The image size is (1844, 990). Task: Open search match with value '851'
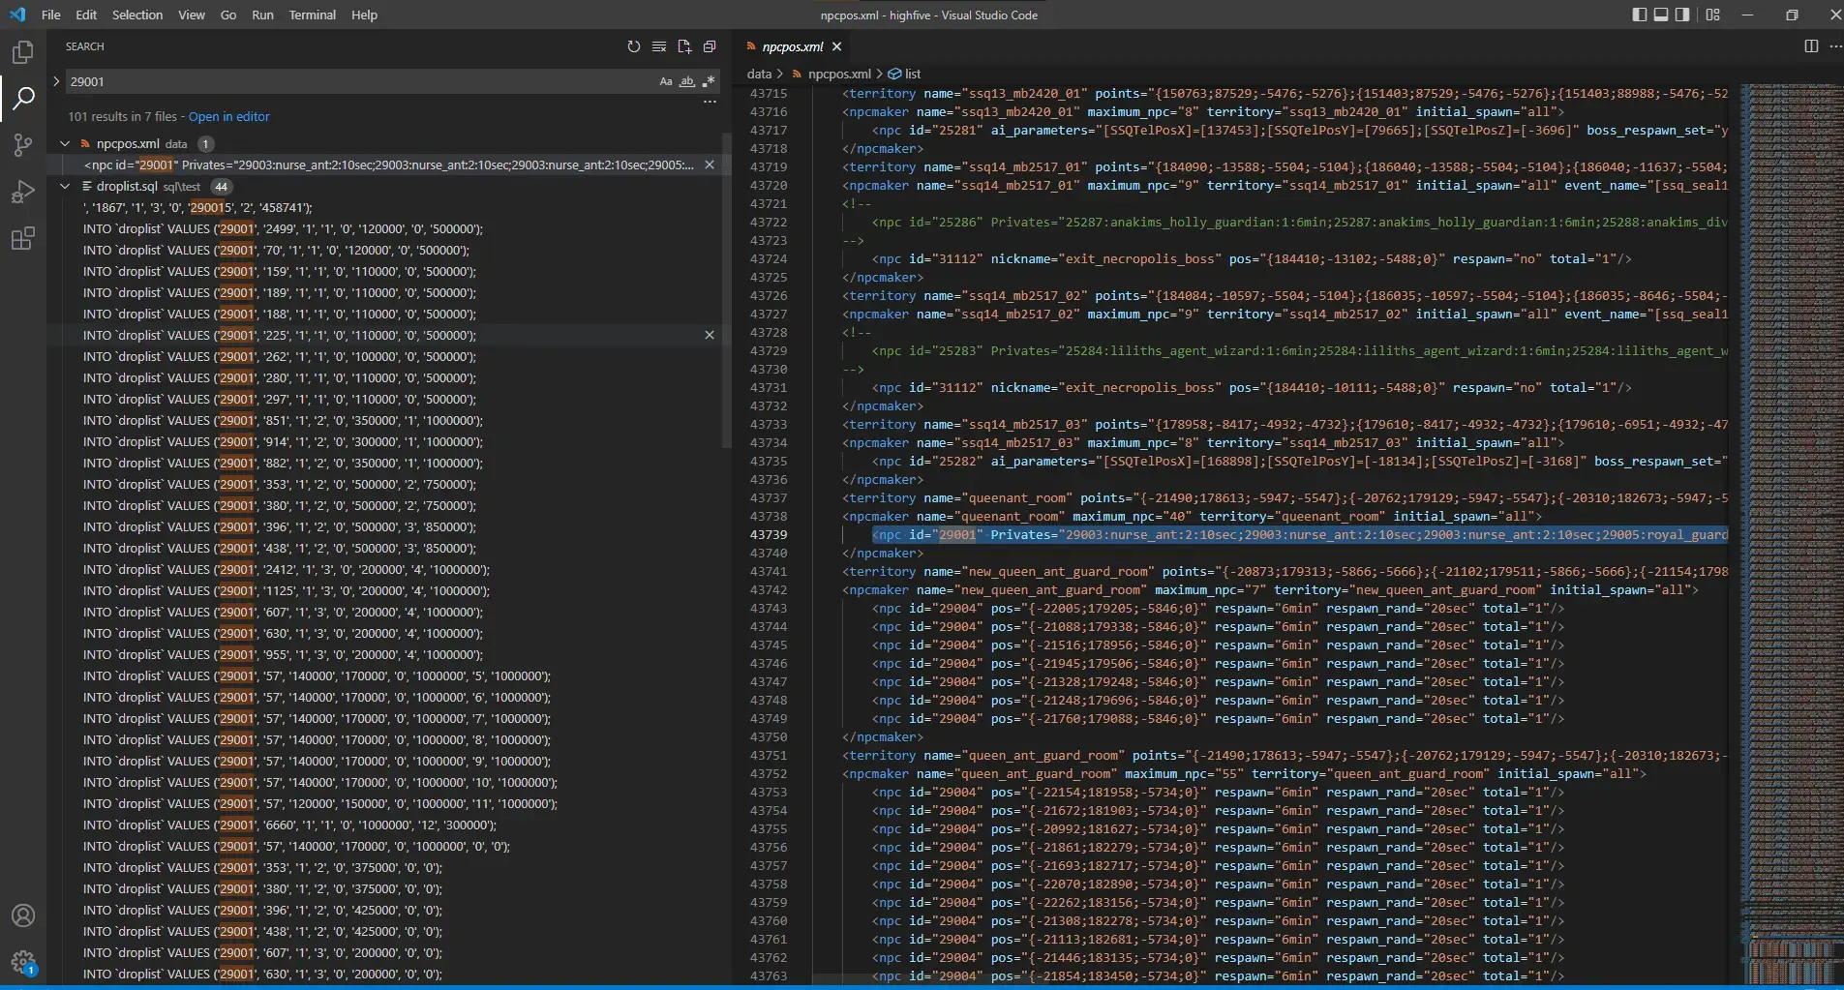point(283,420)
